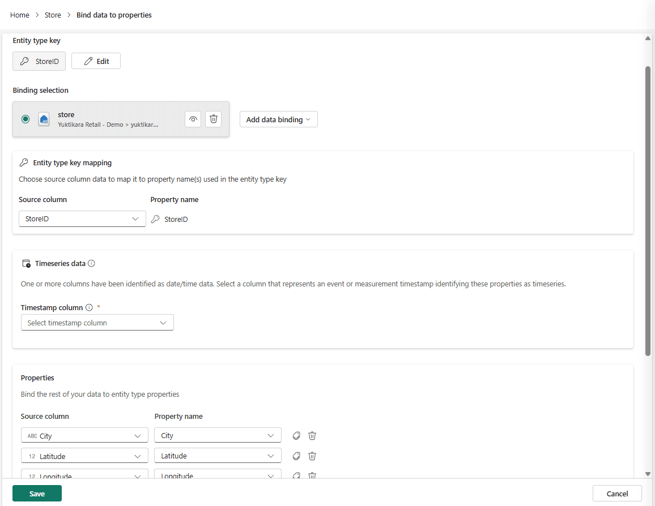This screenshot has width=655, height=506.
Task: Click the Binding selection label
Action: pyautogui.click(x=41, y=91)
